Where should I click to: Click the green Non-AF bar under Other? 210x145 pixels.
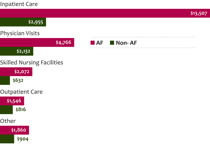point(7,139)
